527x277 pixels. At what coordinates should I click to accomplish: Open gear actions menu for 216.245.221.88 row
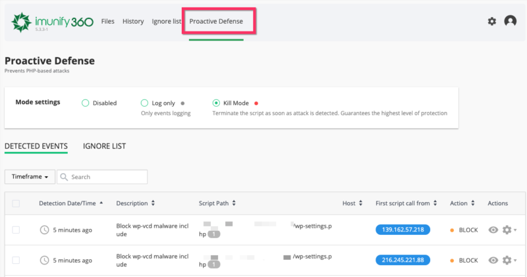(509, 260)
